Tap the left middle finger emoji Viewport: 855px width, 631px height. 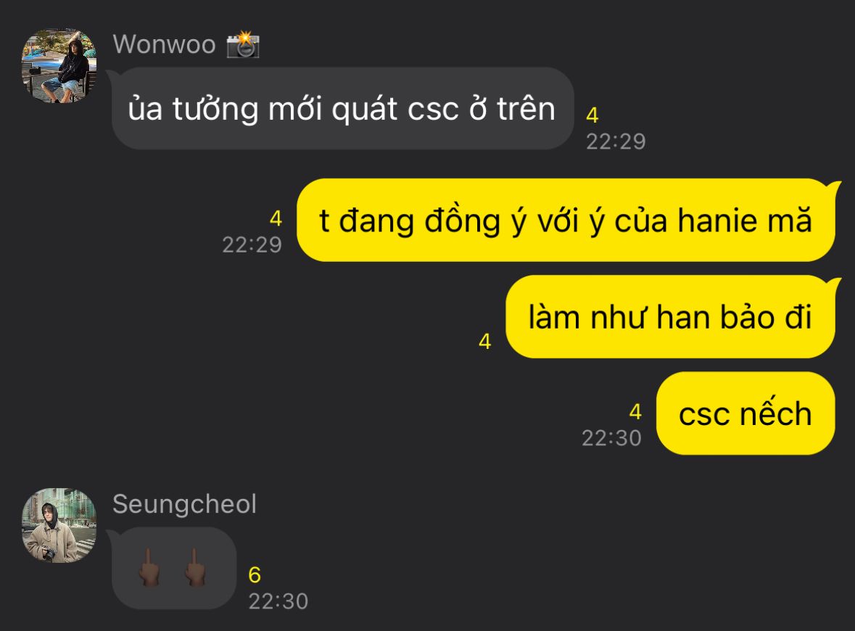click(x=149, y=567)
